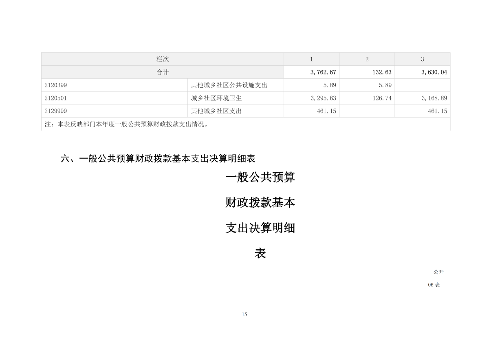Image resolution: width=489 pixels, height=346 pixels.
Task: Click total value 3,762.67
Action: point(311,72)
